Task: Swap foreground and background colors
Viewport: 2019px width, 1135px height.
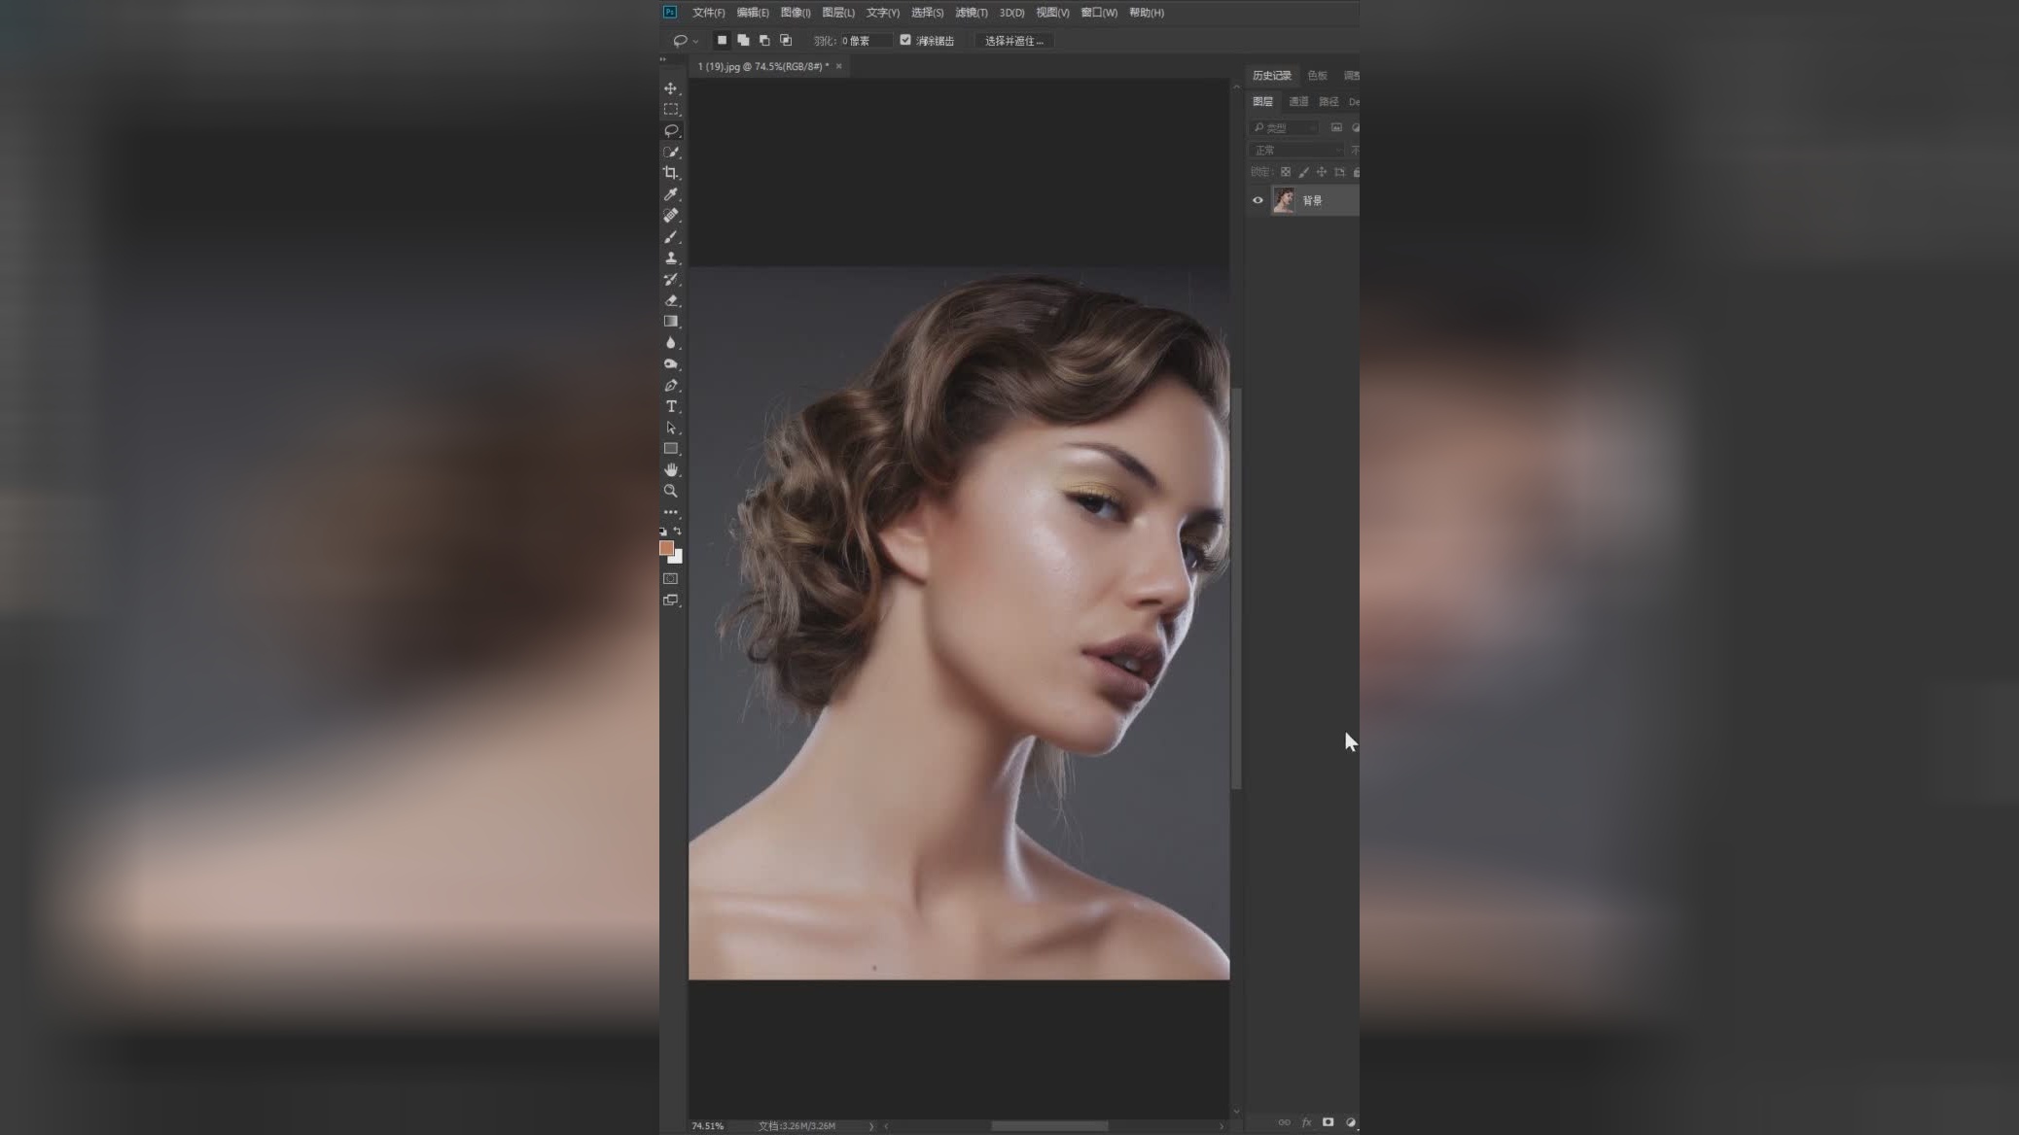Action: coord(678,532)
